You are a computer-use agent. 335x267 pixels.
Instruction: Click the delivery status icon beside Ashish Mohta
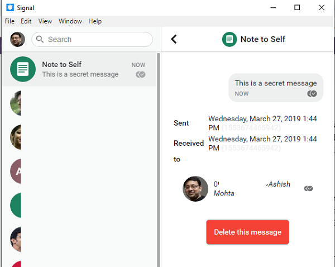pos(308,188)
